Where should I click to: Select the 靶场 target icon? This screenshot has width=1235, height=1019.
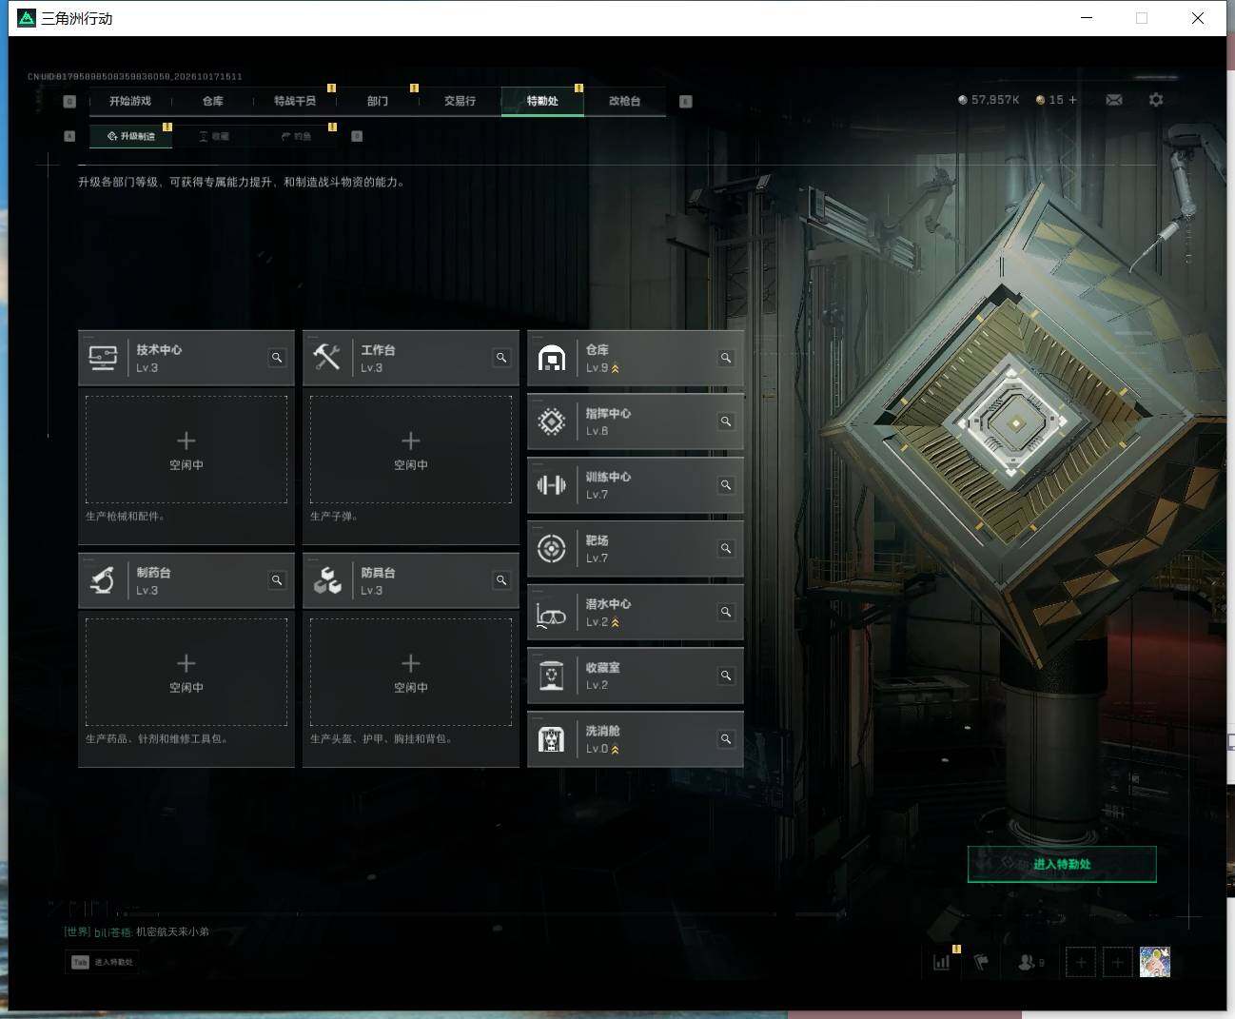click(552, 549)
